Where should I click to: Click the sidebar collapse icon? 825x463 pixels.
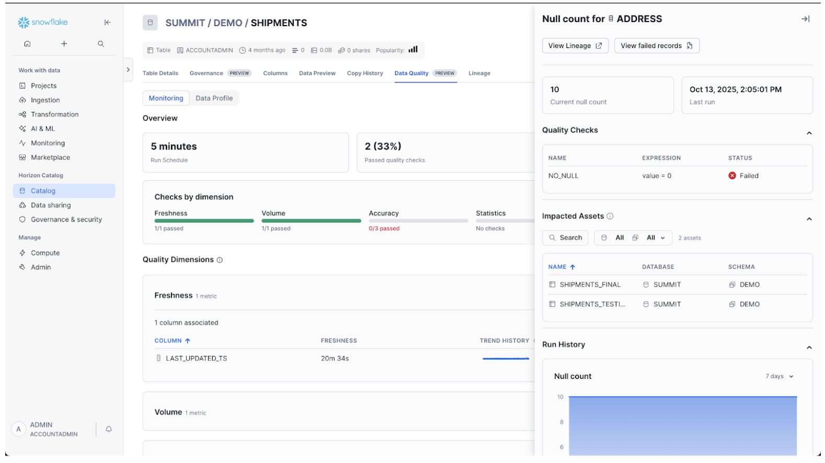pos(107,22)
